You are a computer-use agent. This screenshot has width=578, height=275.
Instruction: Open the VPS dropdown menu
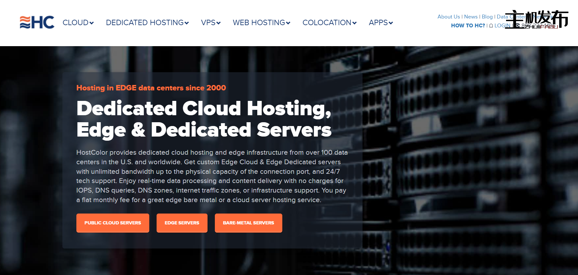210,23
